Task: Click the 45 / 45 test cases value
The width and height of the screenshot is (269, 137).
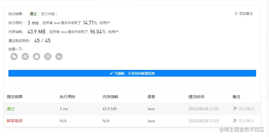Action: coord(42,41)
